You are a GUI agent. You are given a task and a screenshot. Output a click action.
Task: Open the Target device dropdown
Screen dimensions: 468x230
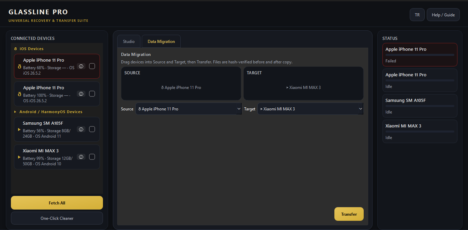click(x=310, y=109)
